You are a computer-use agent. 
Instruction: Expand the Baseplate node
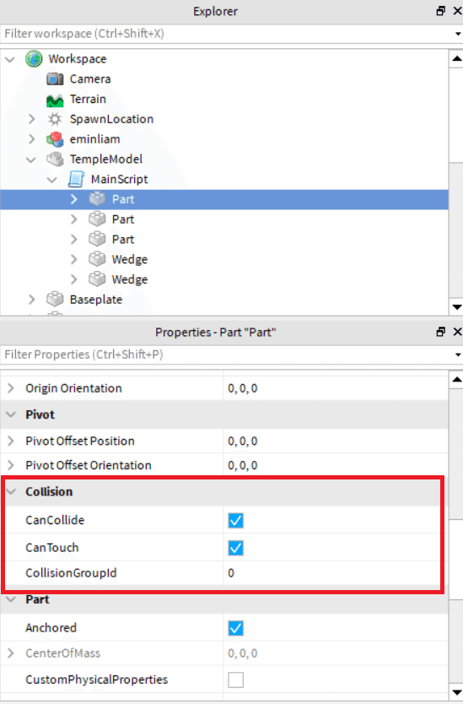point(31,299)
